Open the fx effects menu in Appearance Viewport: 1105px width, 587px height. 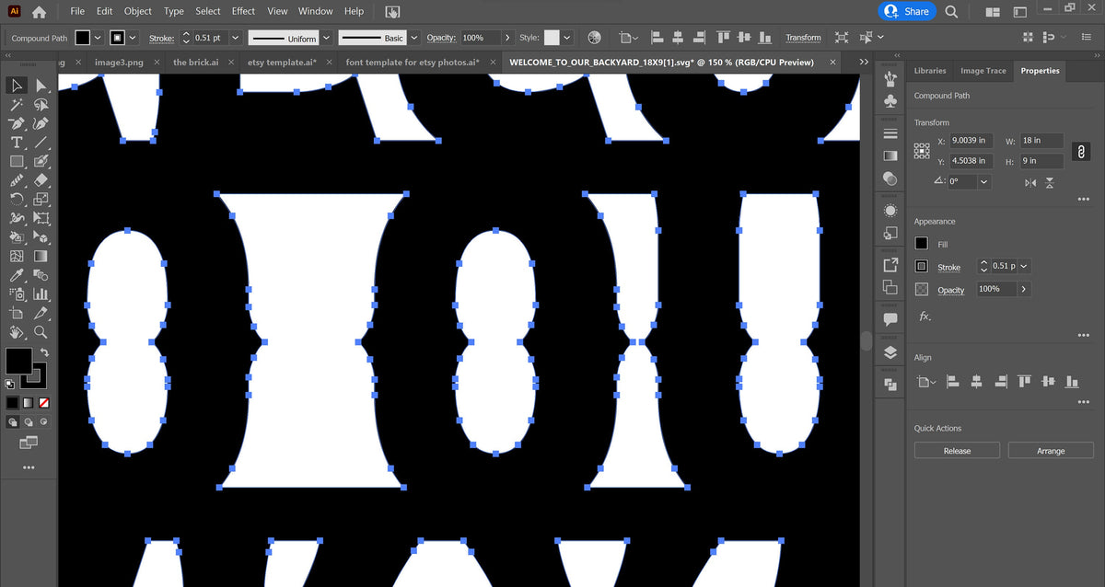925,316
